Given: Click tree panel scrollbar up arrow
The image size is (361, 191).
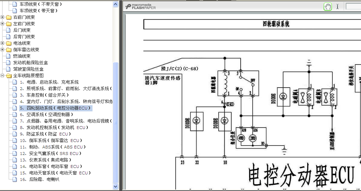Looking at the screenshot, I should [x=116, y=4].
